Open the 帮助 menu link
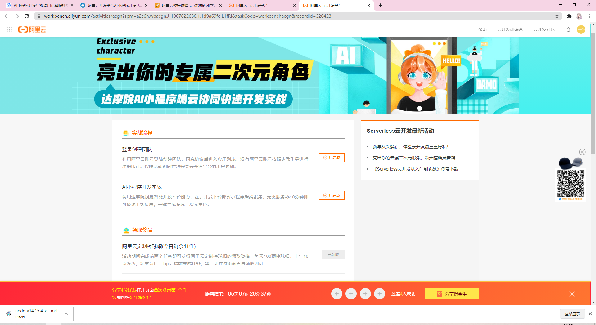The width and height of the screenshot is (596, 325). coord(482,29)
